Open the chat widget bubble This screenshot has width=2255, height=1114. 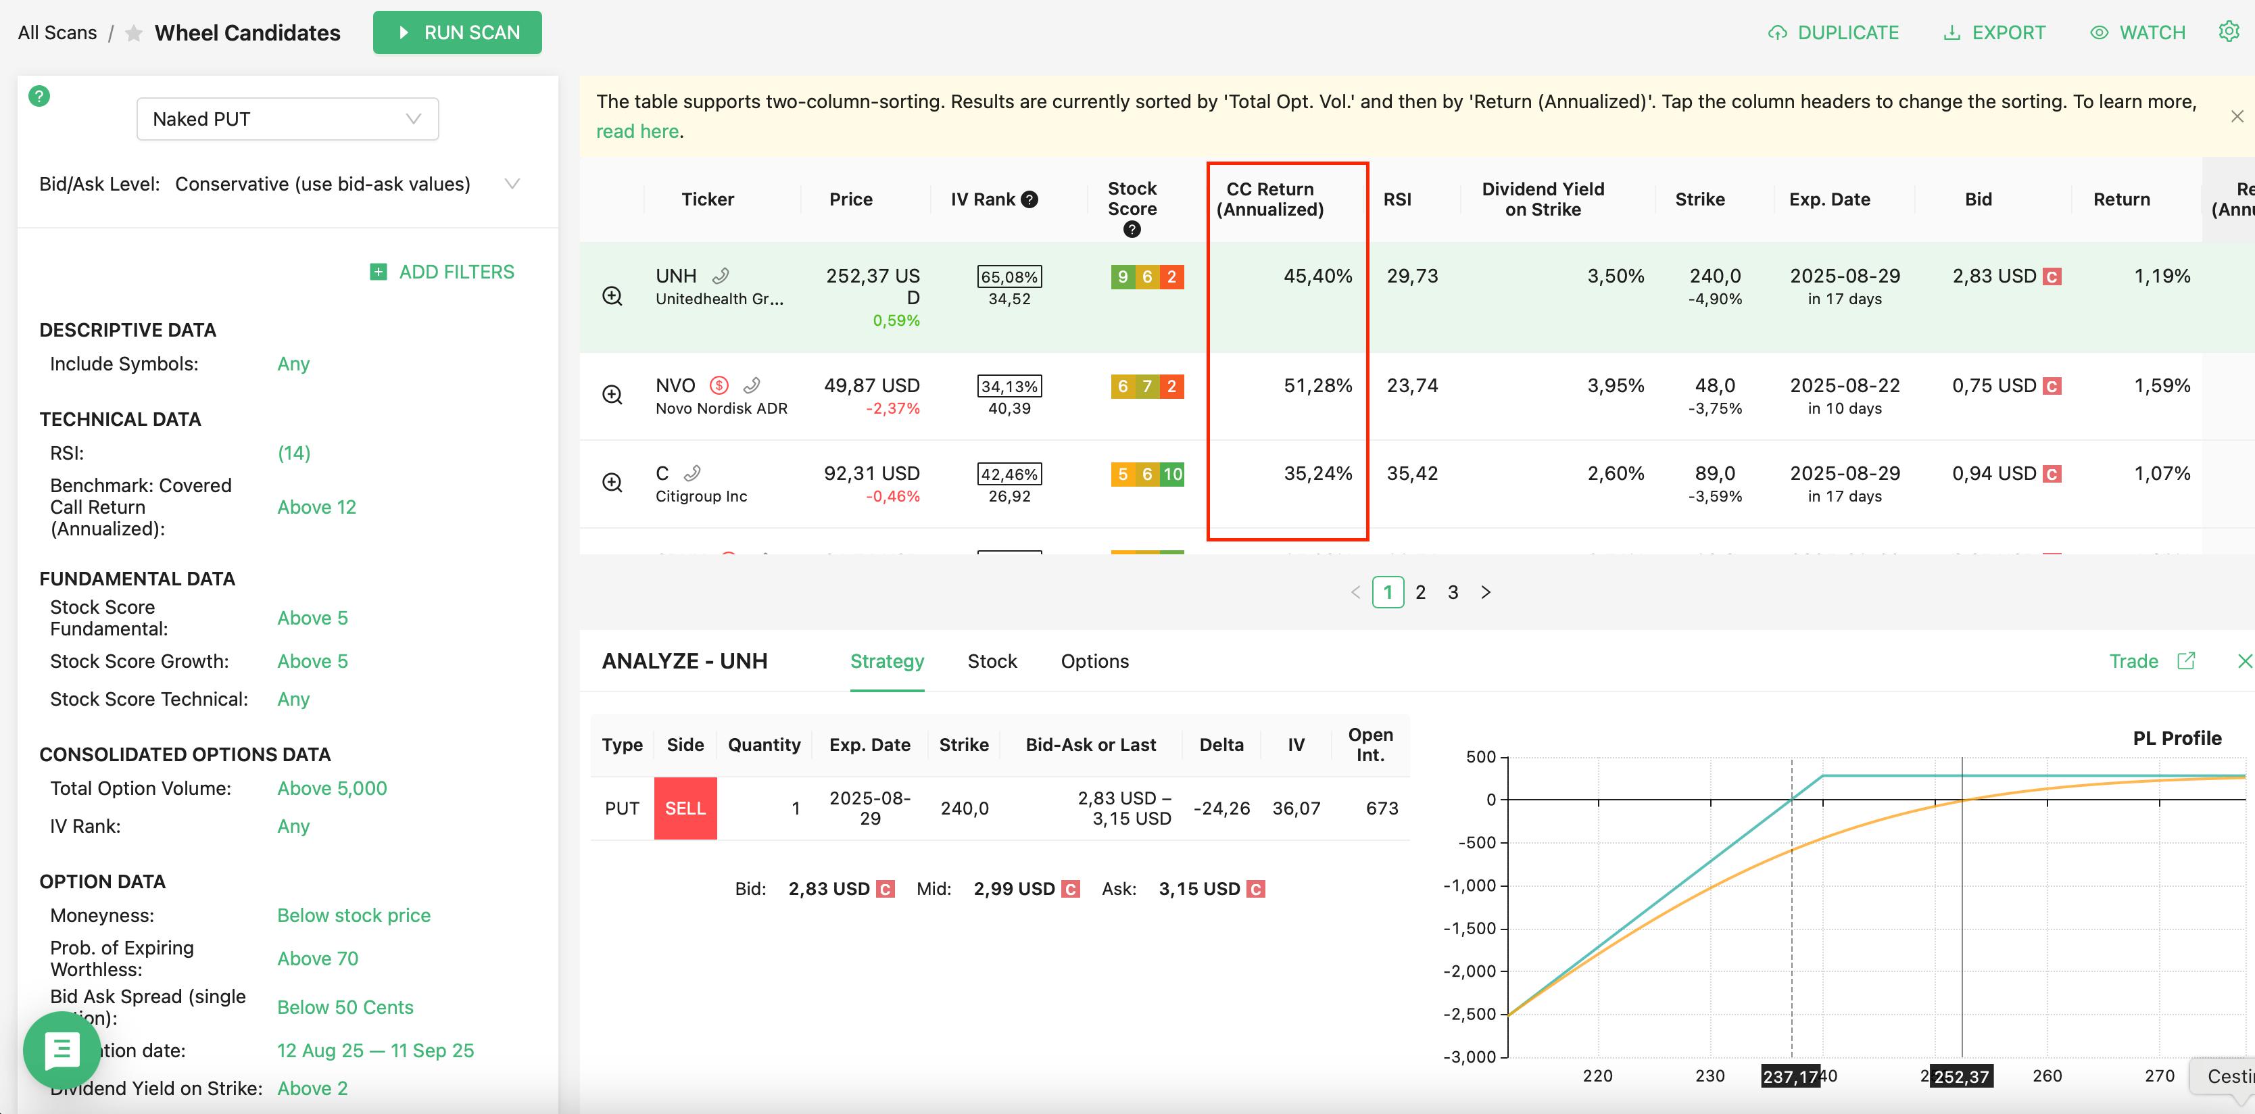(62, 1049)
